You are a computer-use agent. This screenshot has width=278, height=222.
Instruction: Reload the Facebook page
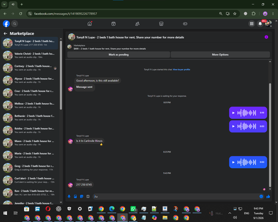pos(21,14)
